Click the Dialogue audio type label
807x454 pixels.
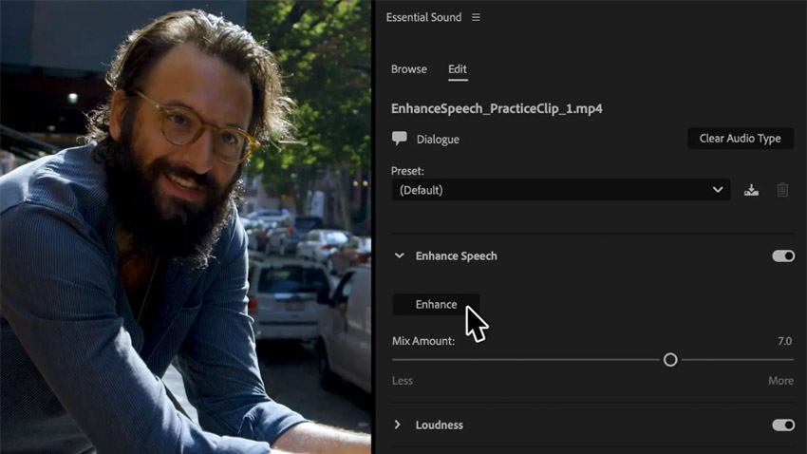[x=438, y=140]
